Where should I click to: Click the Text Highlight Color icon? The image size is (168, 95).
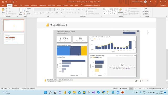click(x=57, y=13)
